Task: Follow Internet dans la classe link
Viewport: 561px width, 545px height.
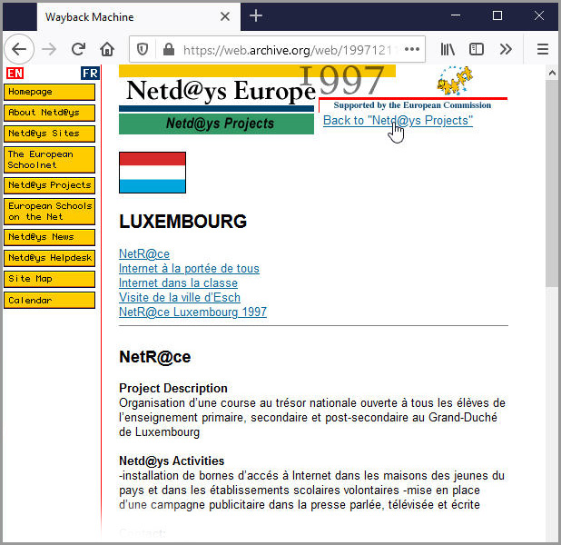Action: coord(178,282)
